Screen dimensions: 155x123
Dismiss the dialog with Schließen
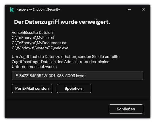click(126, 109)
